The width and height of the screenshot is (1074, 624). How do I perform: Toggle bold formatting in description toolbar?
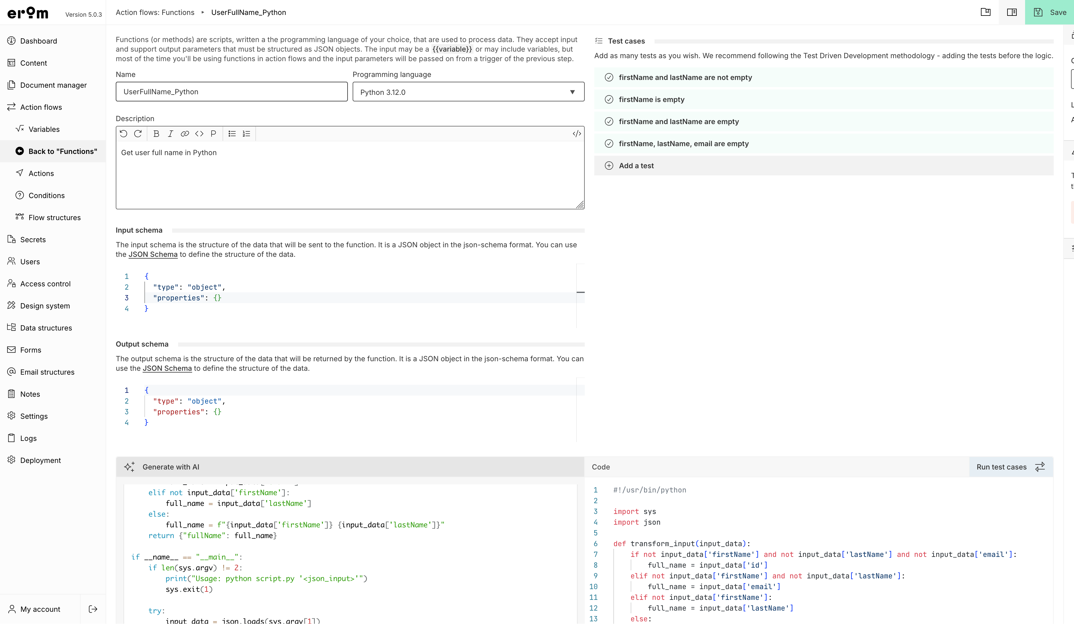[156, 134]
